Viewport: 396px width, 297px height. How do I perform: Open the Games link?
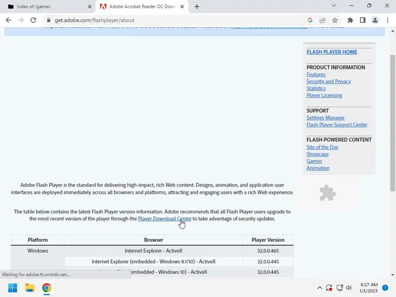(314, 161)
